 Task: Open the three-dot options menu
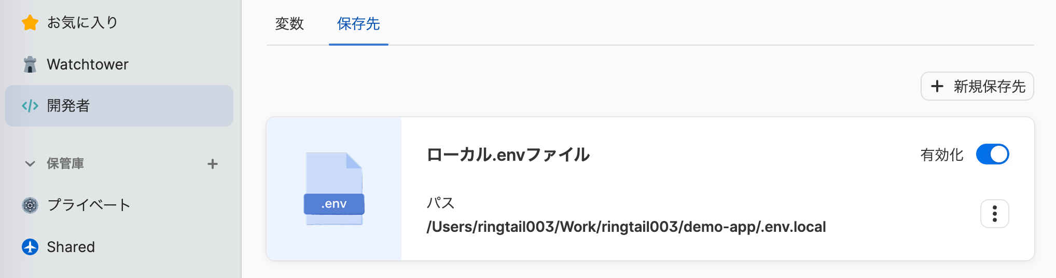tap(994, 214)
